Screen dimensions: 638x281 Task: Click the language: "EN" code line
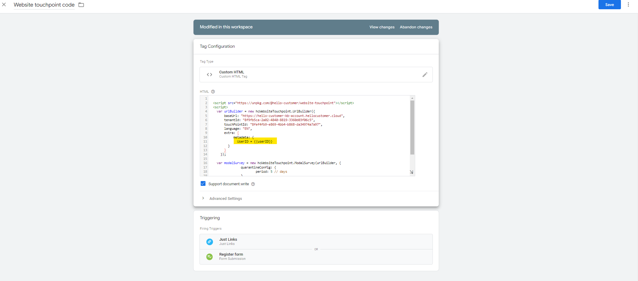[x=238, y=129]
